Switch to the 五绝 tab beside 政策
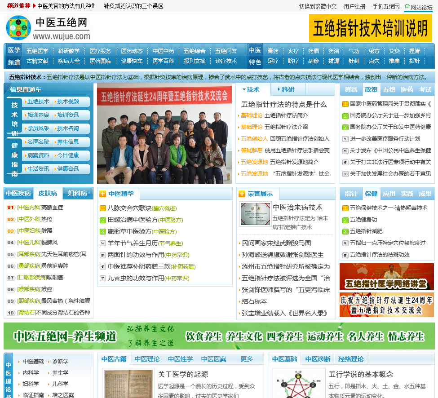The height and width of the screenshot is (398, 438). [389, 89]
